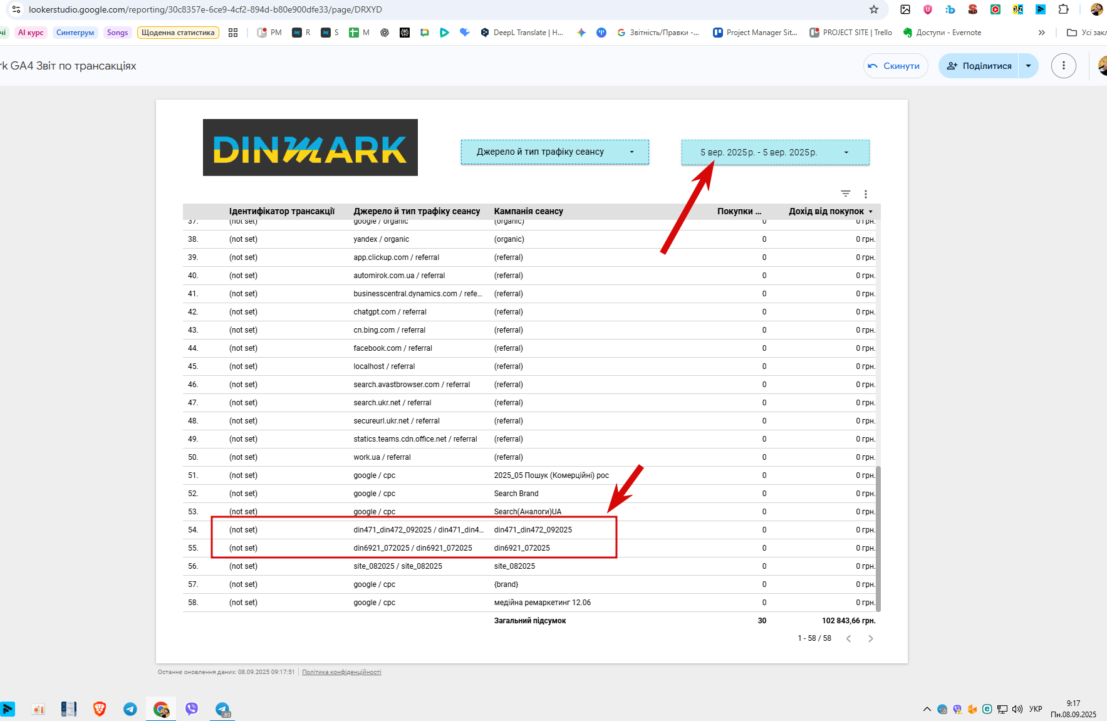Open Project Manager Site Trello bookmark
Image resolution: width=1107 pixels, height=721 pixels.
tap(756, 33)
